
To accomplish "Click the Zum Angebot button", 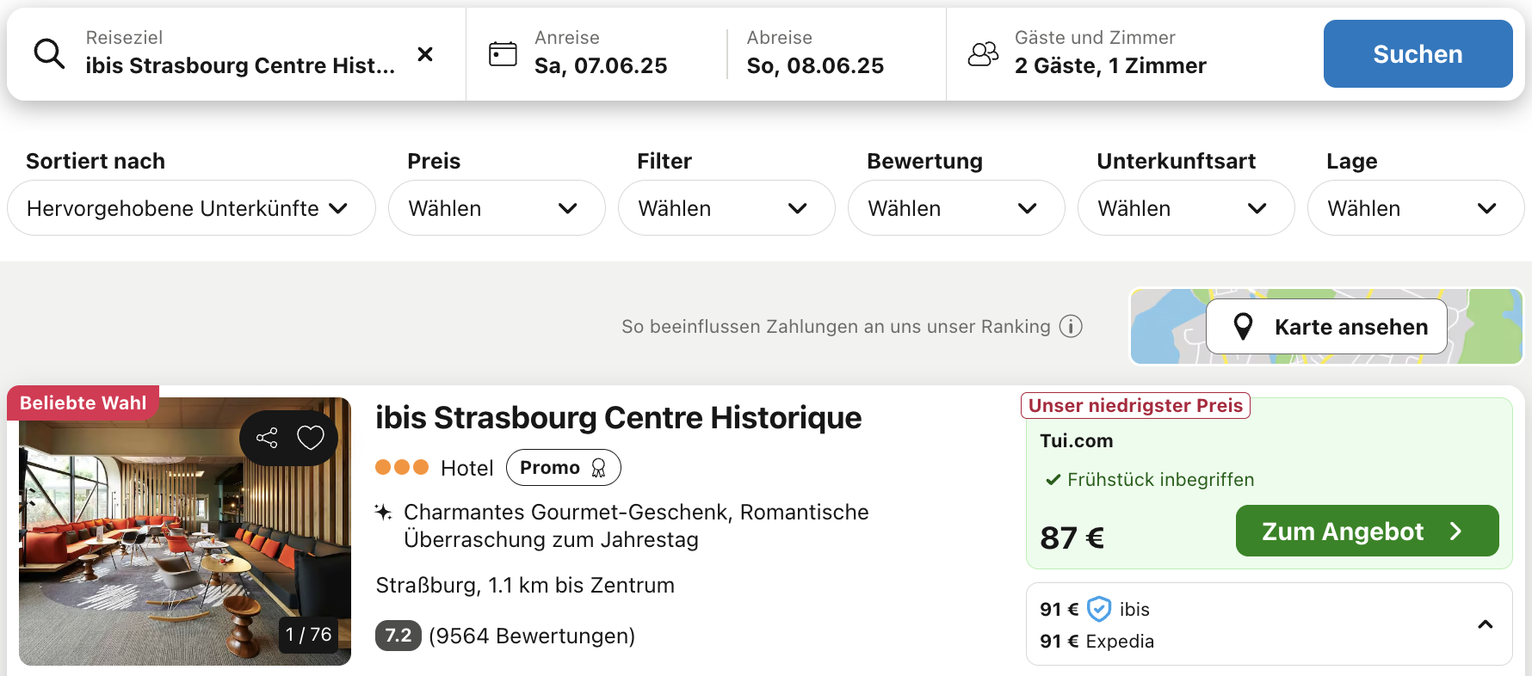I will tap(1367, 531).
